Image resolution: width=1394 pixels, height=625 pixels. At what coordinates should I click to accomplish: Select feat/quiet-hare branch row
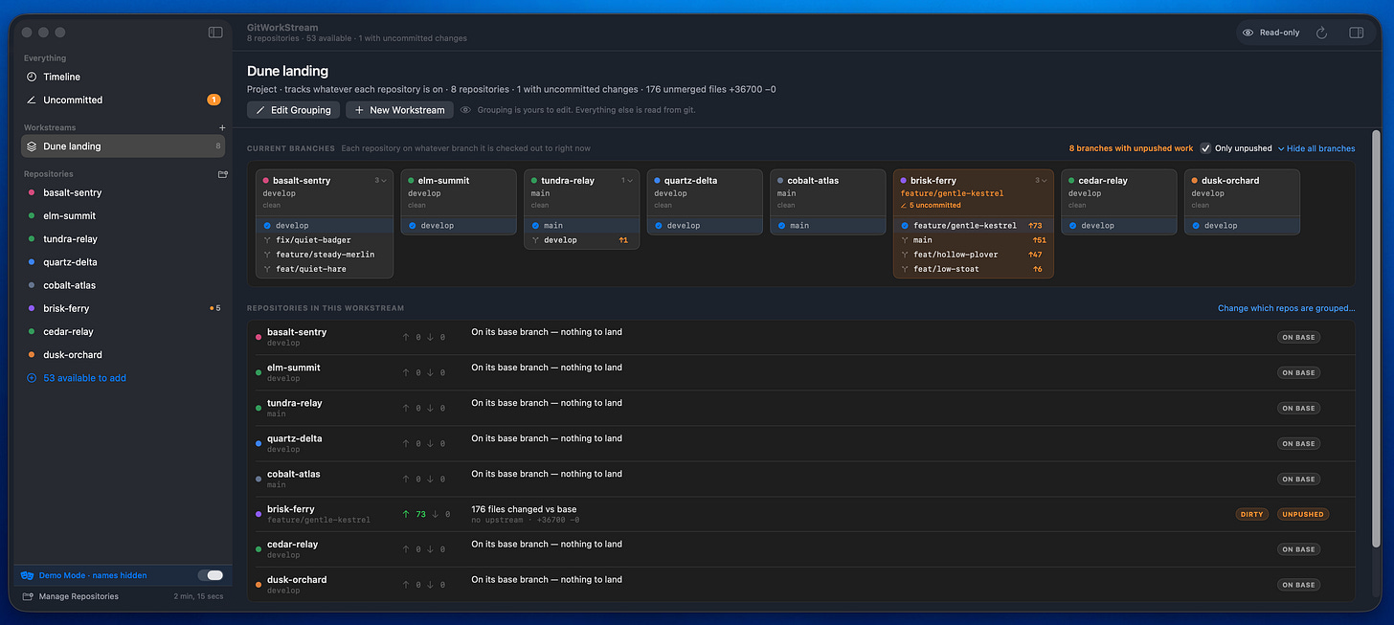tap(325, 269)
